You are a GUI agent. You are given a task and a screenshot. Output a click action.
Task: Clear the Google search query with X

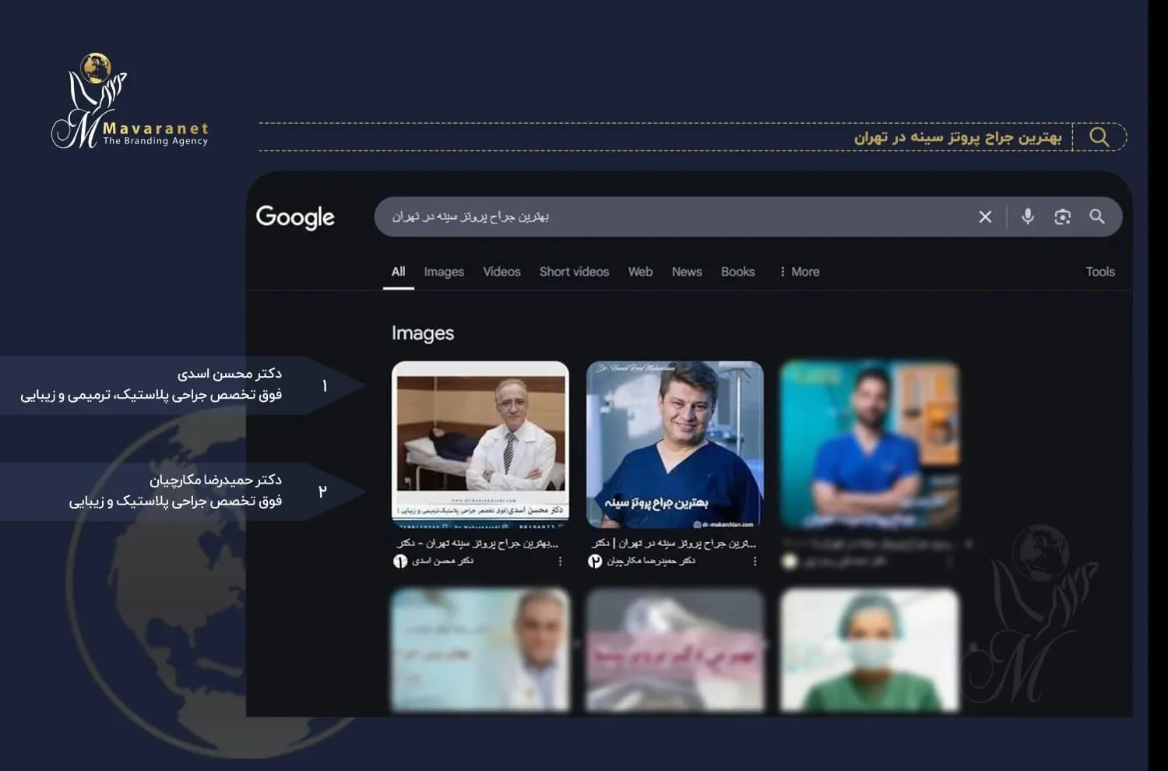985,217
